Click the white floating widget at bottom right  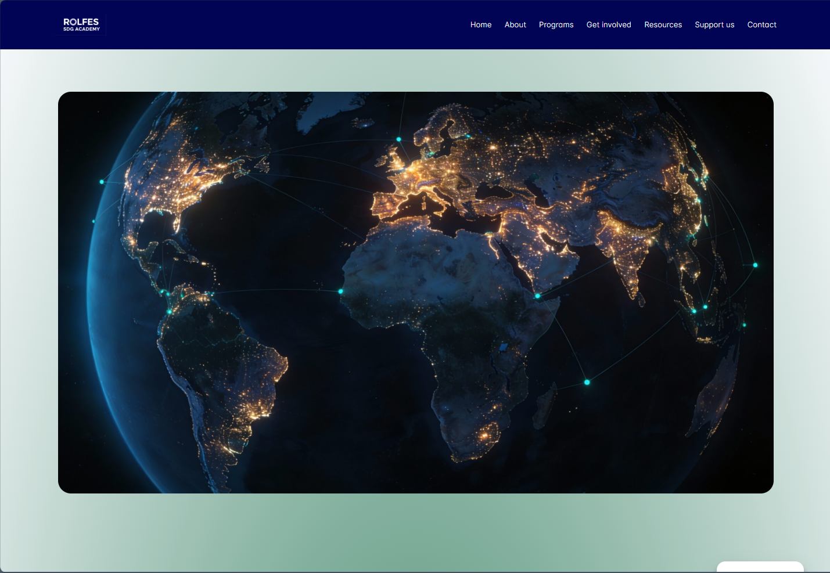[760, 567]
